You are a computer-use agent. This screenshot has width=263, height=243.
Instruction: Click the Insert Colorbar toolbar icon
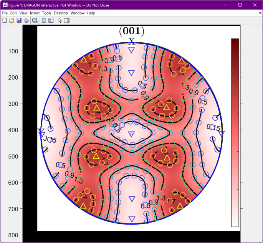[x=44, y=20]
